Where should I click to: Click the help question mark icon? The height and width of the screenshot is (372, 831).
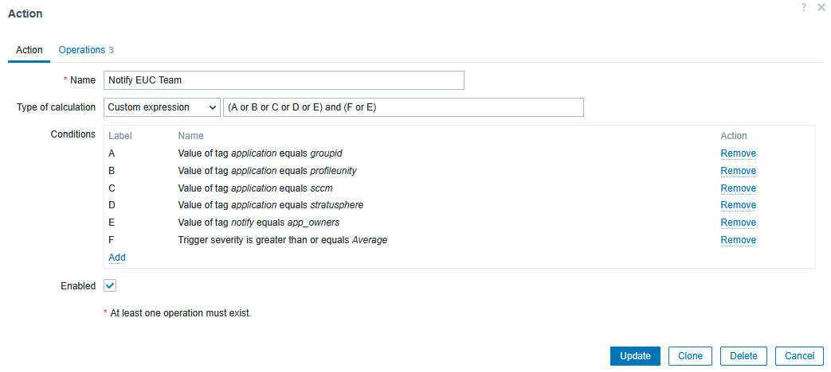click(x=803, y=7)
